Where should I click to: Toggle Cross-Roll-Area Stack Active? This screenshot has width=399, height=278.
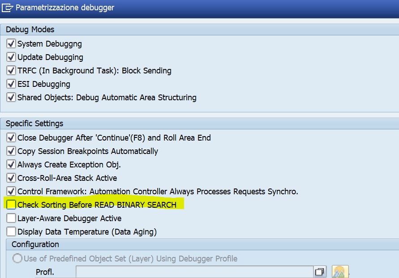click(10, 178)
